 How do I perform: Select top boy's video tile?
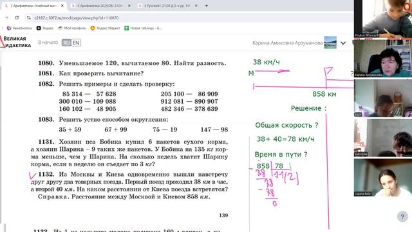[383, 19]
